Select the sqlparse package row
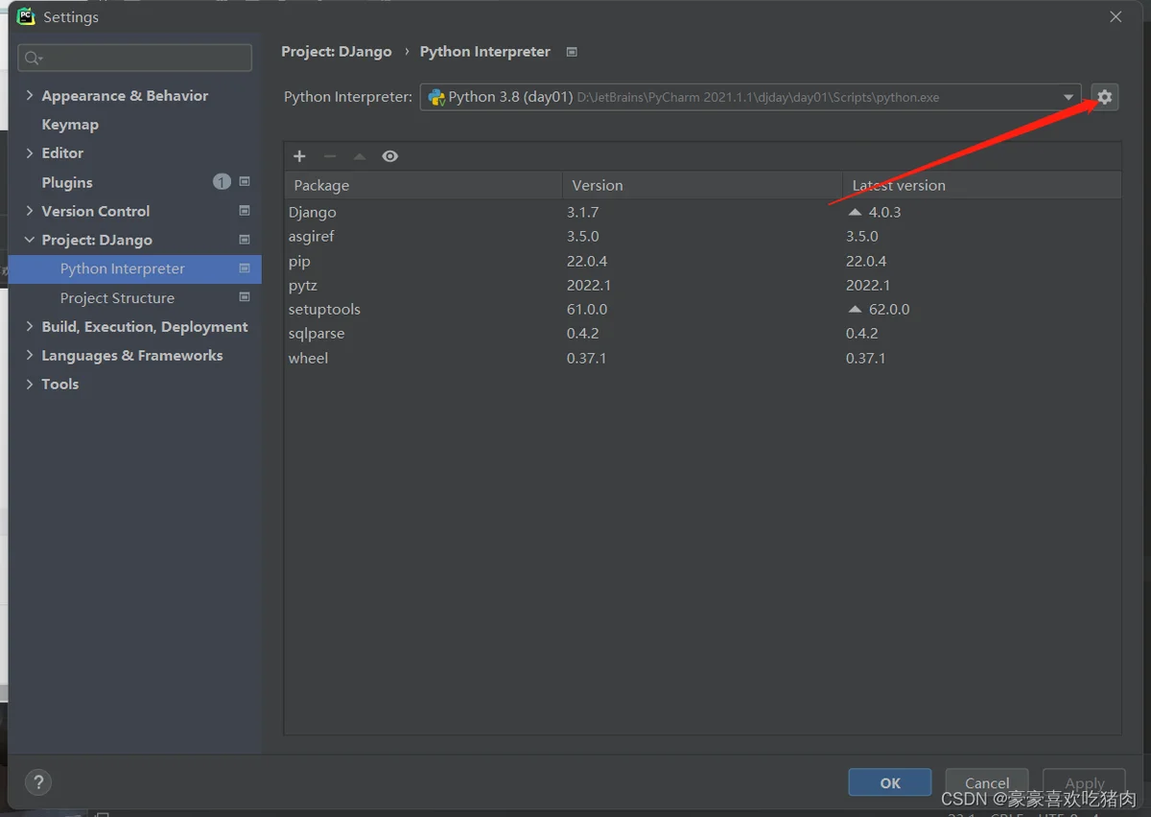 tap(702, 333)
